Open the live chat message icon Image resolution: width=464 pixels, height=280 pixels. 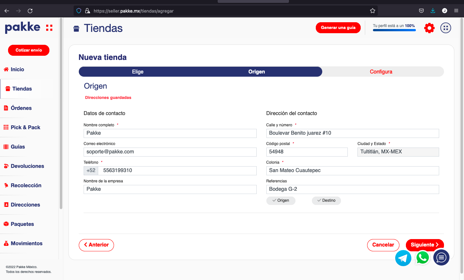[x=441, y=257]
